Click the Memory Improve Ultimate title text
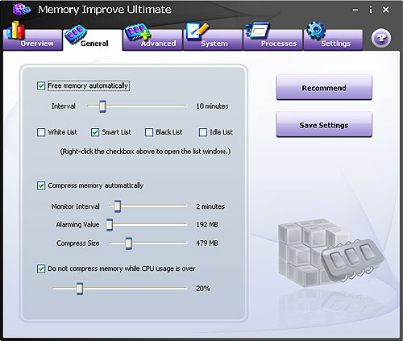The width and height of the screenshot is (403, 341). pyautogui.click(x=105, y=10)
